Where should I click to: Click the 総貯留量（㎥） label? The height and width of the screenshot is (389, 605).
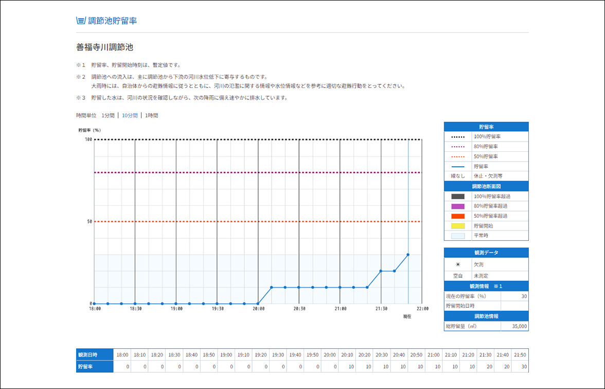[x=461, y=326]
